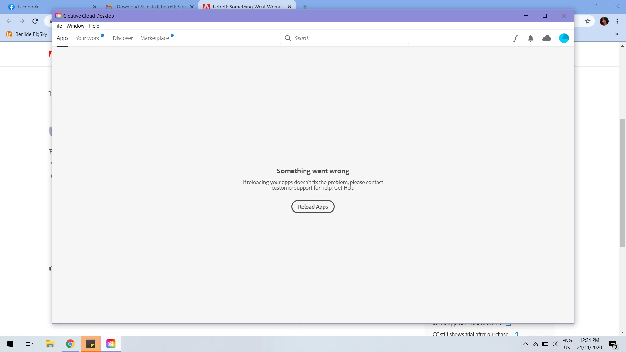Open Creative Cloud from the taskbar
The image size is (626, 352).
coord(111,344)
